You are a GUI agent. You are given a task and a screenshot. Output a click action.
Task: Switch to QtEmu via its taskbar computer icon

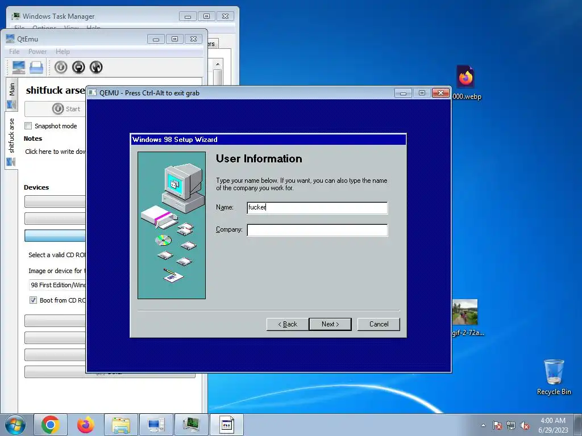(x=156, y=425)
